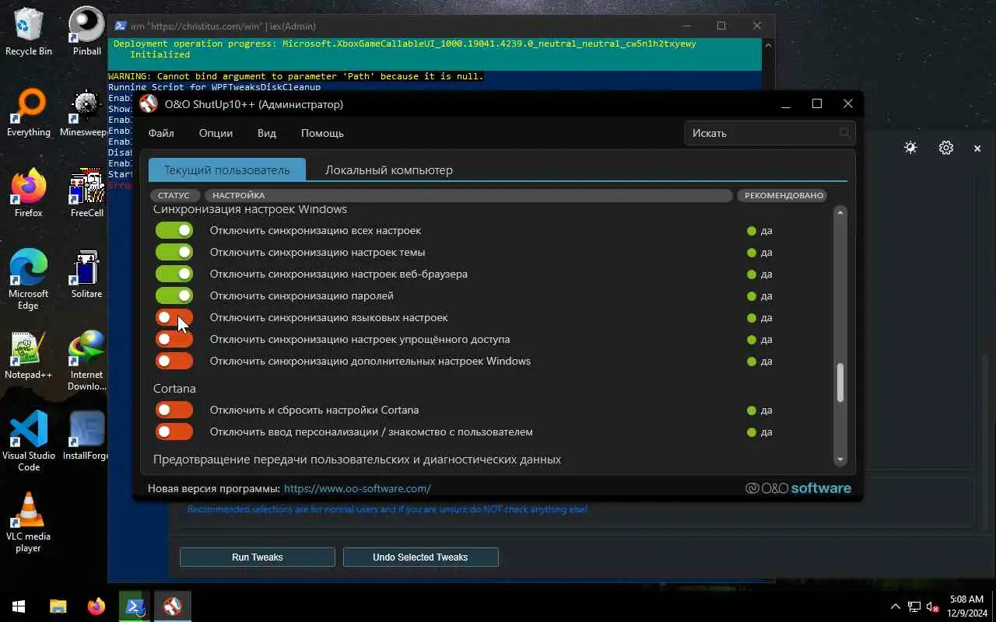Toggle 'Отключить синхронизацию всех настроек' switch

pyautogui.click(x=174, y=230)
